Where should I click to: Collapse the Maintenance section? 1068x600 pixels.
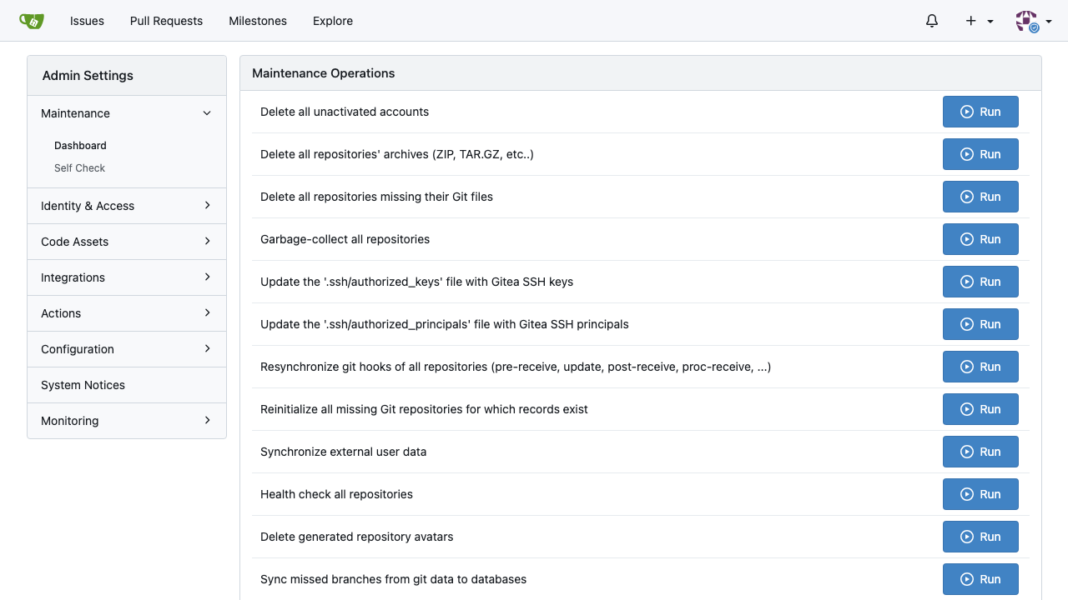127,113
